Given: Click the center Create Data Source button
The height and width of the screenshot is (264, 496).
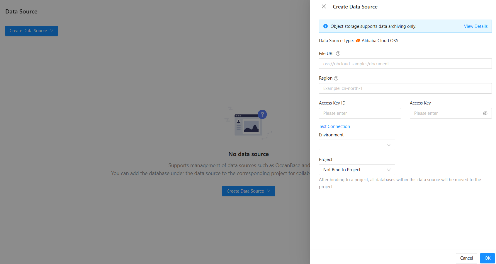Looking at the screenshot, I should click(248, 191).
